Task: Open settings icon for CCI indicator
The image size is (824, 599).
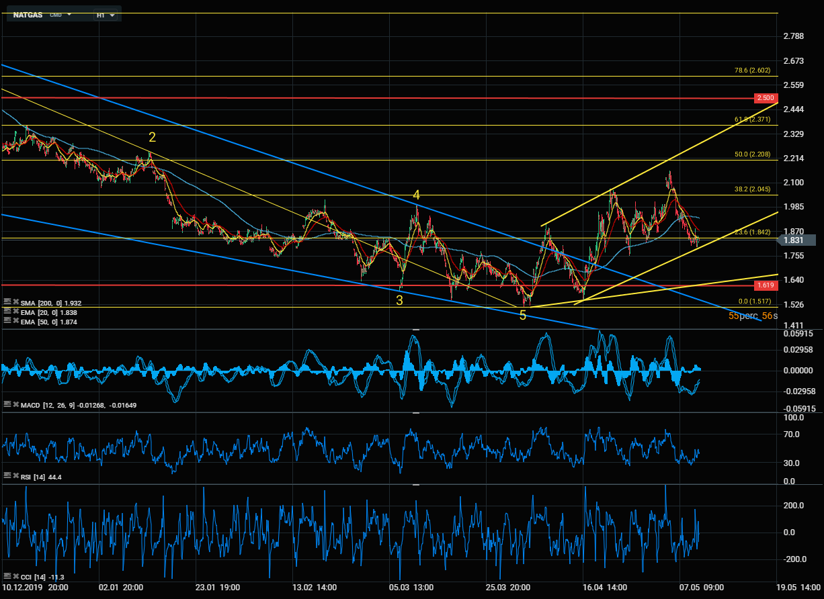Action: pyautogui.click(x=6, y=576)
